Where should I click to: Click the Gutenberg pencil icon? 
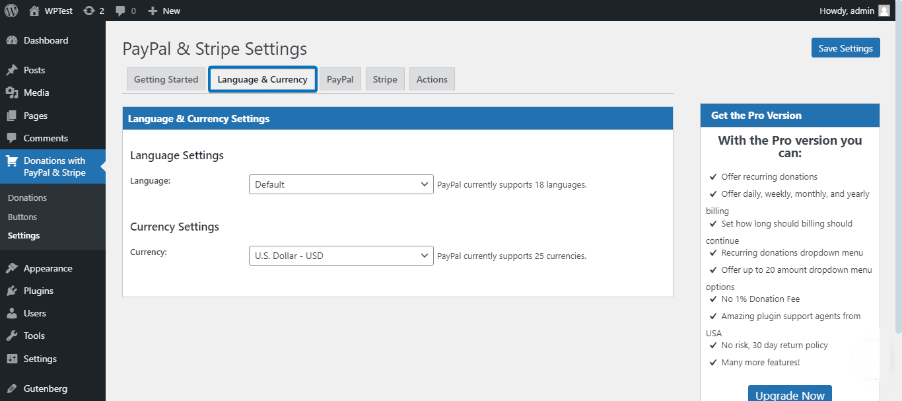(x=12, y=388)
